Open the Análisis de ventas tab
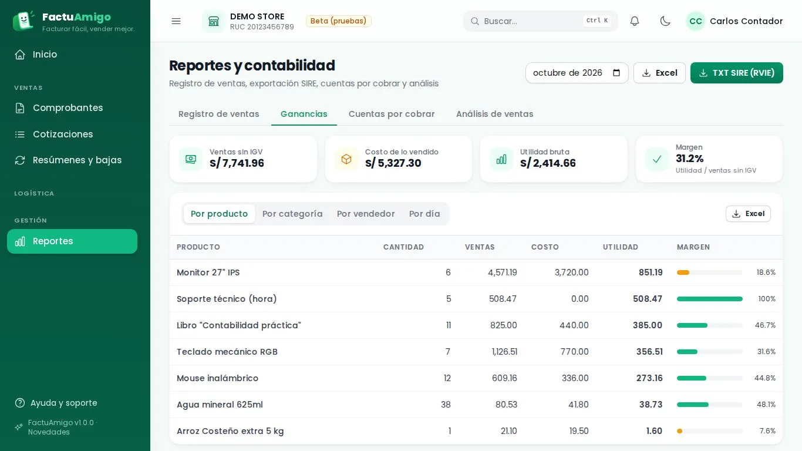The image size is (802, 451). pyautogui.click(x=495, y=114)
